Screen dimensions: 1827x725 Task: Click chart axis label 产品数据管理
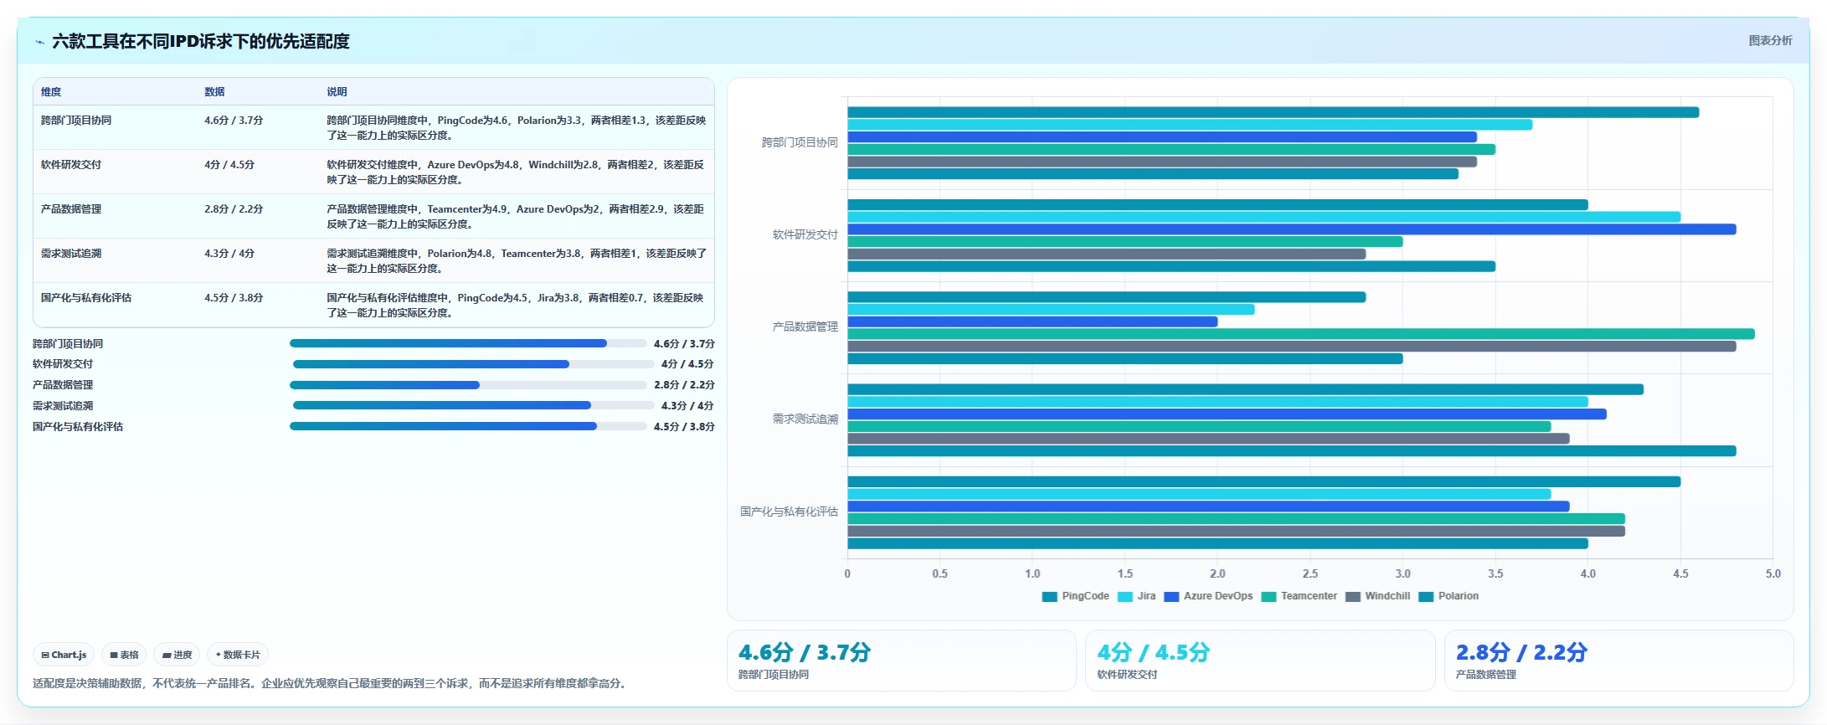pos(805,327)
